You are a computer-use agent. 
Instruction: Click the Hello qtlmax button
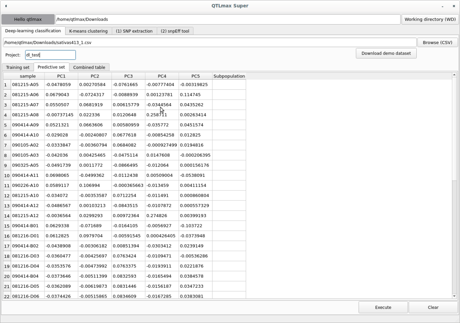(x=28, y=19)
